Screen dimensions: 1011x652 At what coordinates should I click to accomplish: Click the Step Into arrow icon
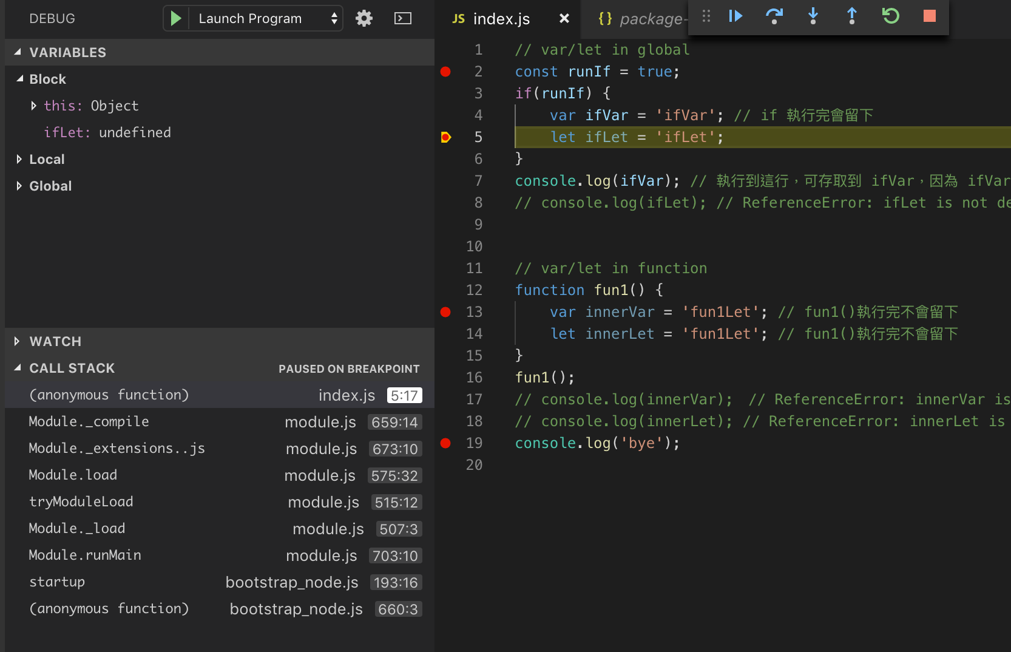coord(813,16)
